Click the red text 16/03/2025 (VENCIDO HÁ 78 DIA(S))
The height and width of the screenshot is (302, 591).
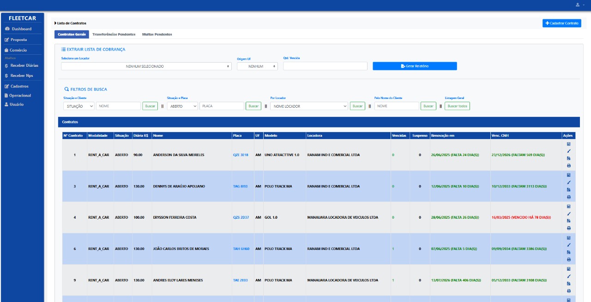click(x=521, y=217)
